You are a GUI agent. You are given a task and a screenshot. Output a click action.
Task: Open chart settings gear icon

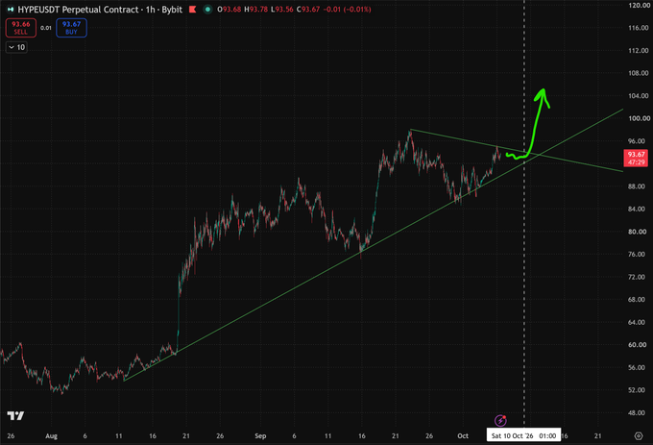click(639, 435)
